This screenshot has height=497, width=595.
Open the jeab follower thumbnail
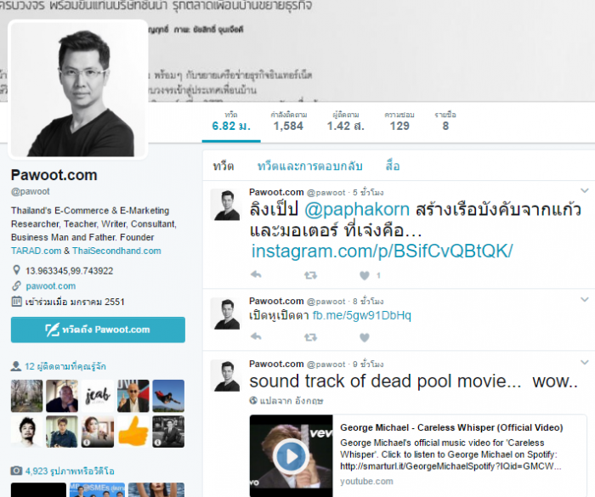coord(98,396)
